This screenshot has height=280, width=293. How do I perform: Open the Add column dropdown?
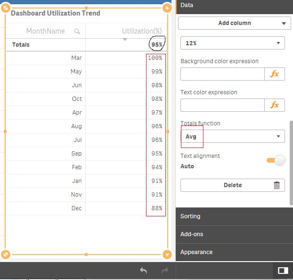point(233,23)
